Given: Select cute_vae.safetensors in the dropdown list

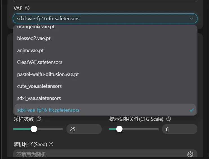Looking at the screenshot, I should point(39,86).
